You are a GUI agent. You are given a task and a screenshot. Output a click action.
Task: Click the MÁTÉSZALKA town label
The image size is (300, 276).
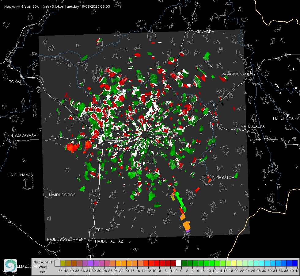coord(253,126)
